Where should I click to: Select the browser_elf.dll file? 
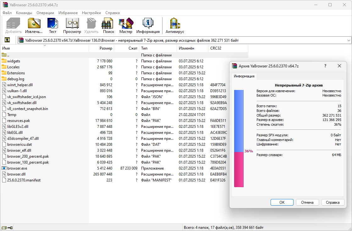pyautogui.click(x=19, y=150)
